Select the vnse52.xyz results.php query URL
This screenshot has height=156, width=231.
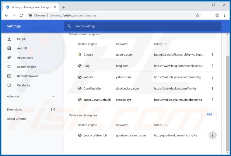[x=178, y=100]
